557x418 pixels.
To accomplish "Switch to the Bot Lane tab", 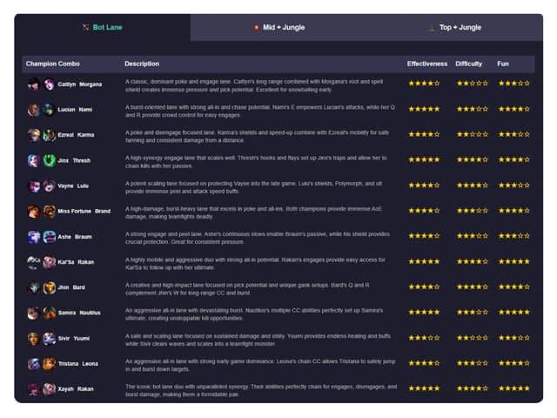I will point(103,27).
